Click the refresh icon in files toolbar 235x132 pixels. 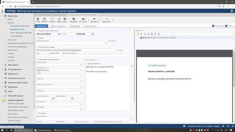pyautogui.click(x=155, y=34)
